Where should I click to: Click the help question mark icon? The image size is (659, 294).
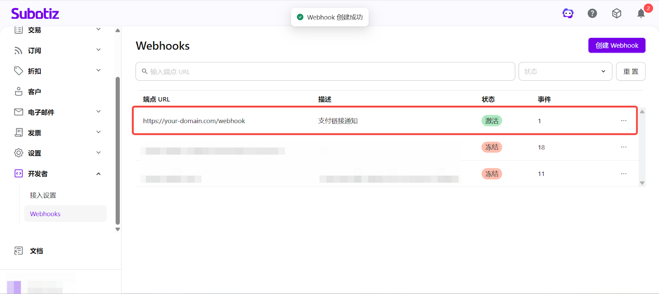[592, 14]
